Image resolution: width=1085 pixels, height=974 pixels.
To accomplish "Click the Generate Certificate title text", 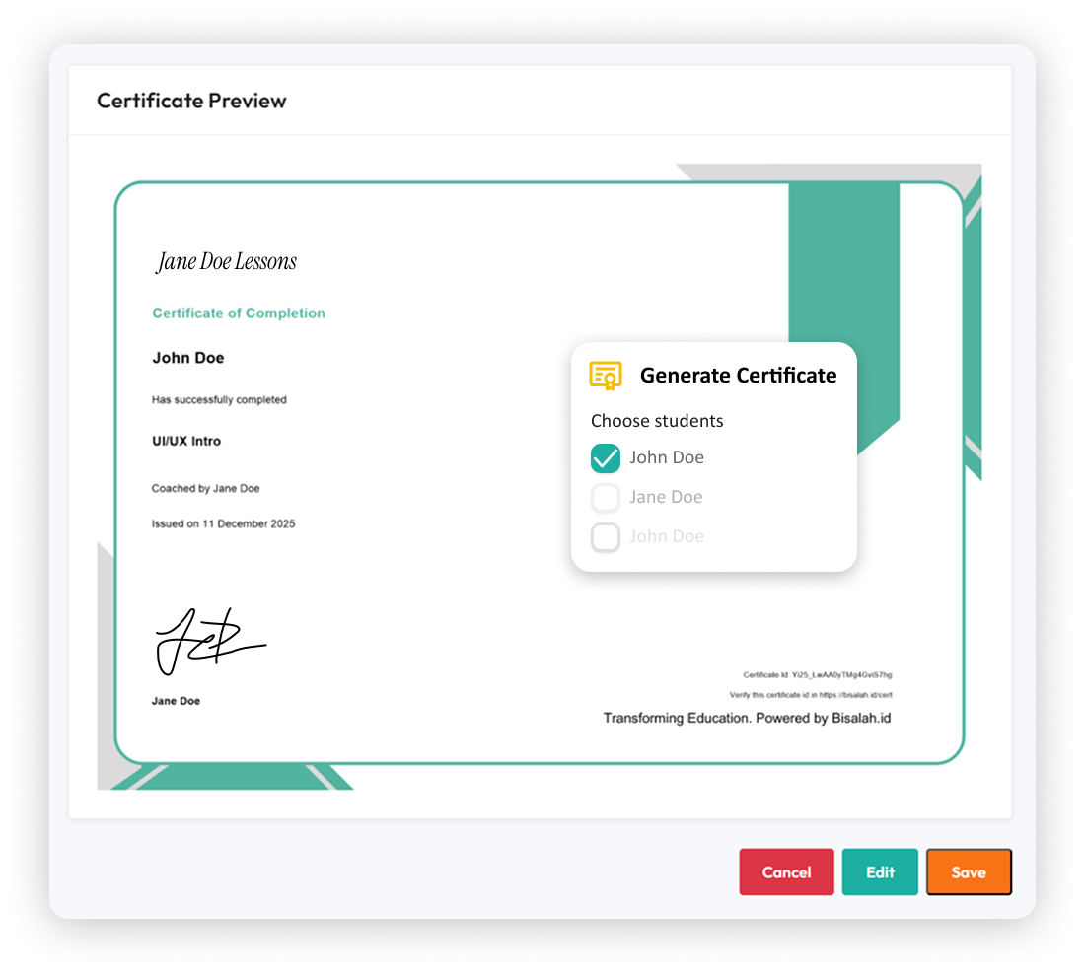I will coord(738,376).
